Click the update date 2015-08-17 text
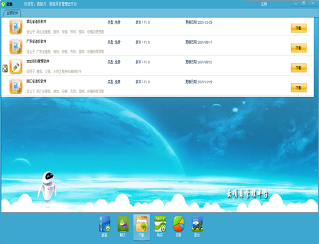 coord(199,42)
